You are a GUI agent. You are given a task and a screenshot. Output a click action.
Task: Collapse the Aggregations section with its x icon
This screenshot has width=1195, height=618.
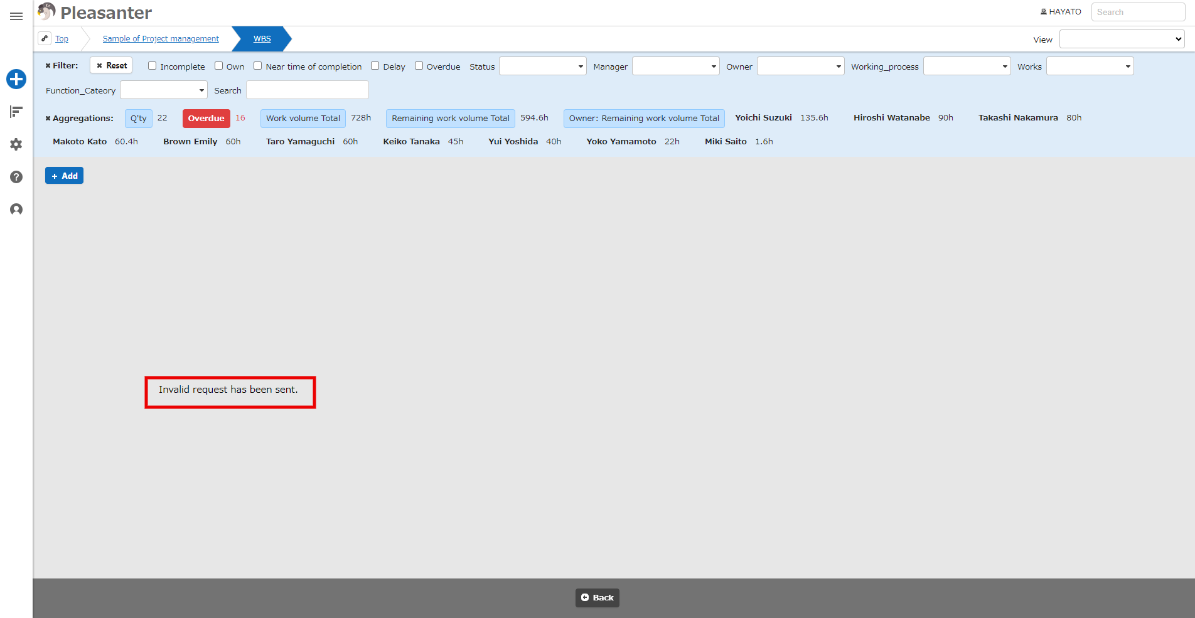[x=48, y=118]
